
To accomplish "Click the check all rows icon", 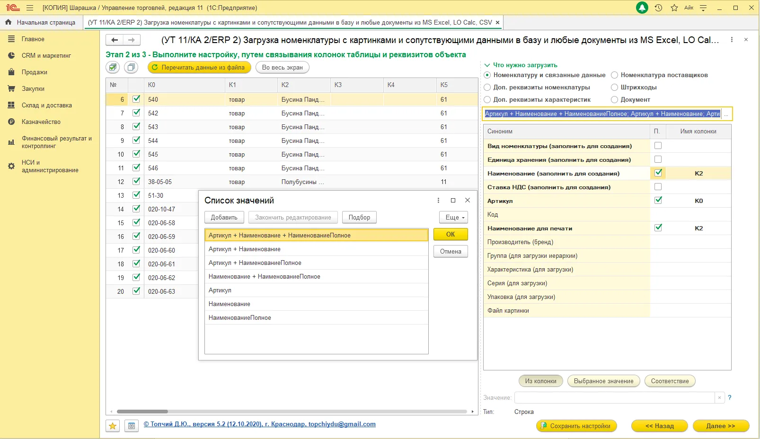I will click(x=113, y=68).
